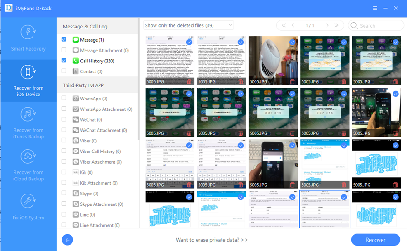
Task: Click the Kik icon in list
Action: pos(76,172)
